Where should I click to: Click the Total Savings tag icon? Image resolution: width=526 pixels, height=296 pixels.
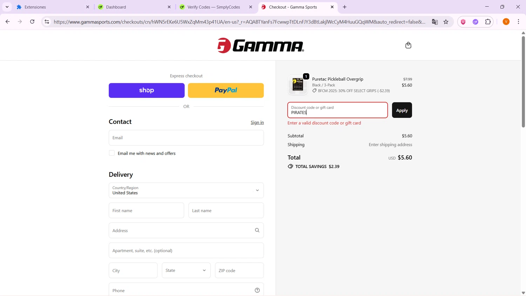(290, 167)
